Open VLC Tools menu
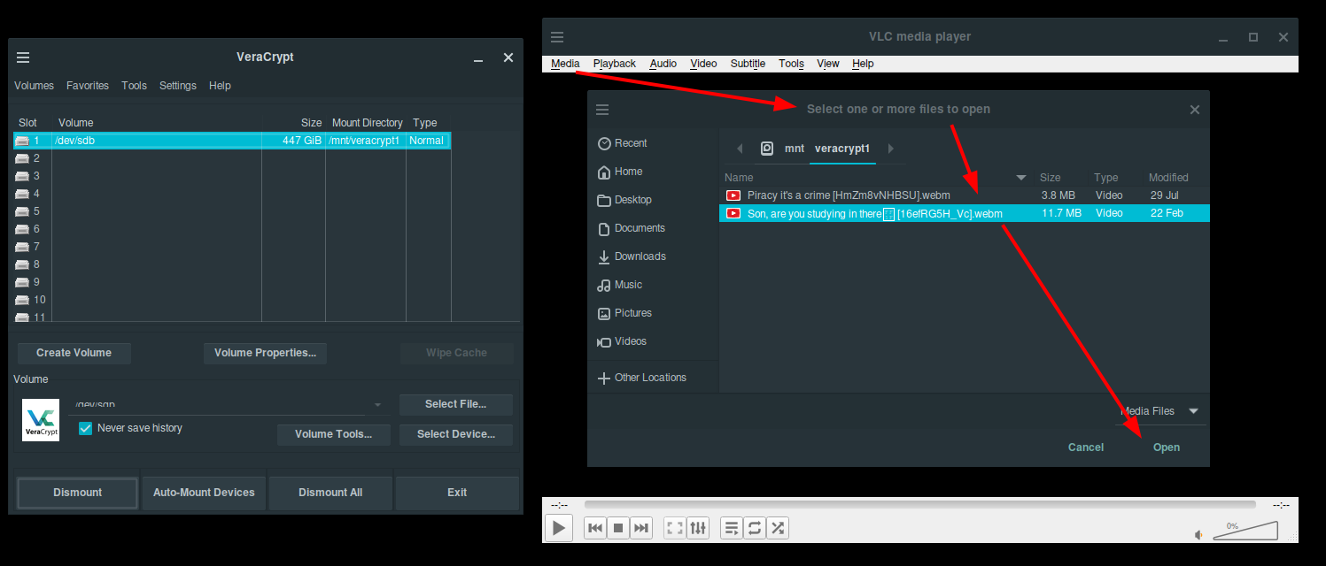Screen dimensions: 1326x566 pyautogui.click(x=792, y=64)
